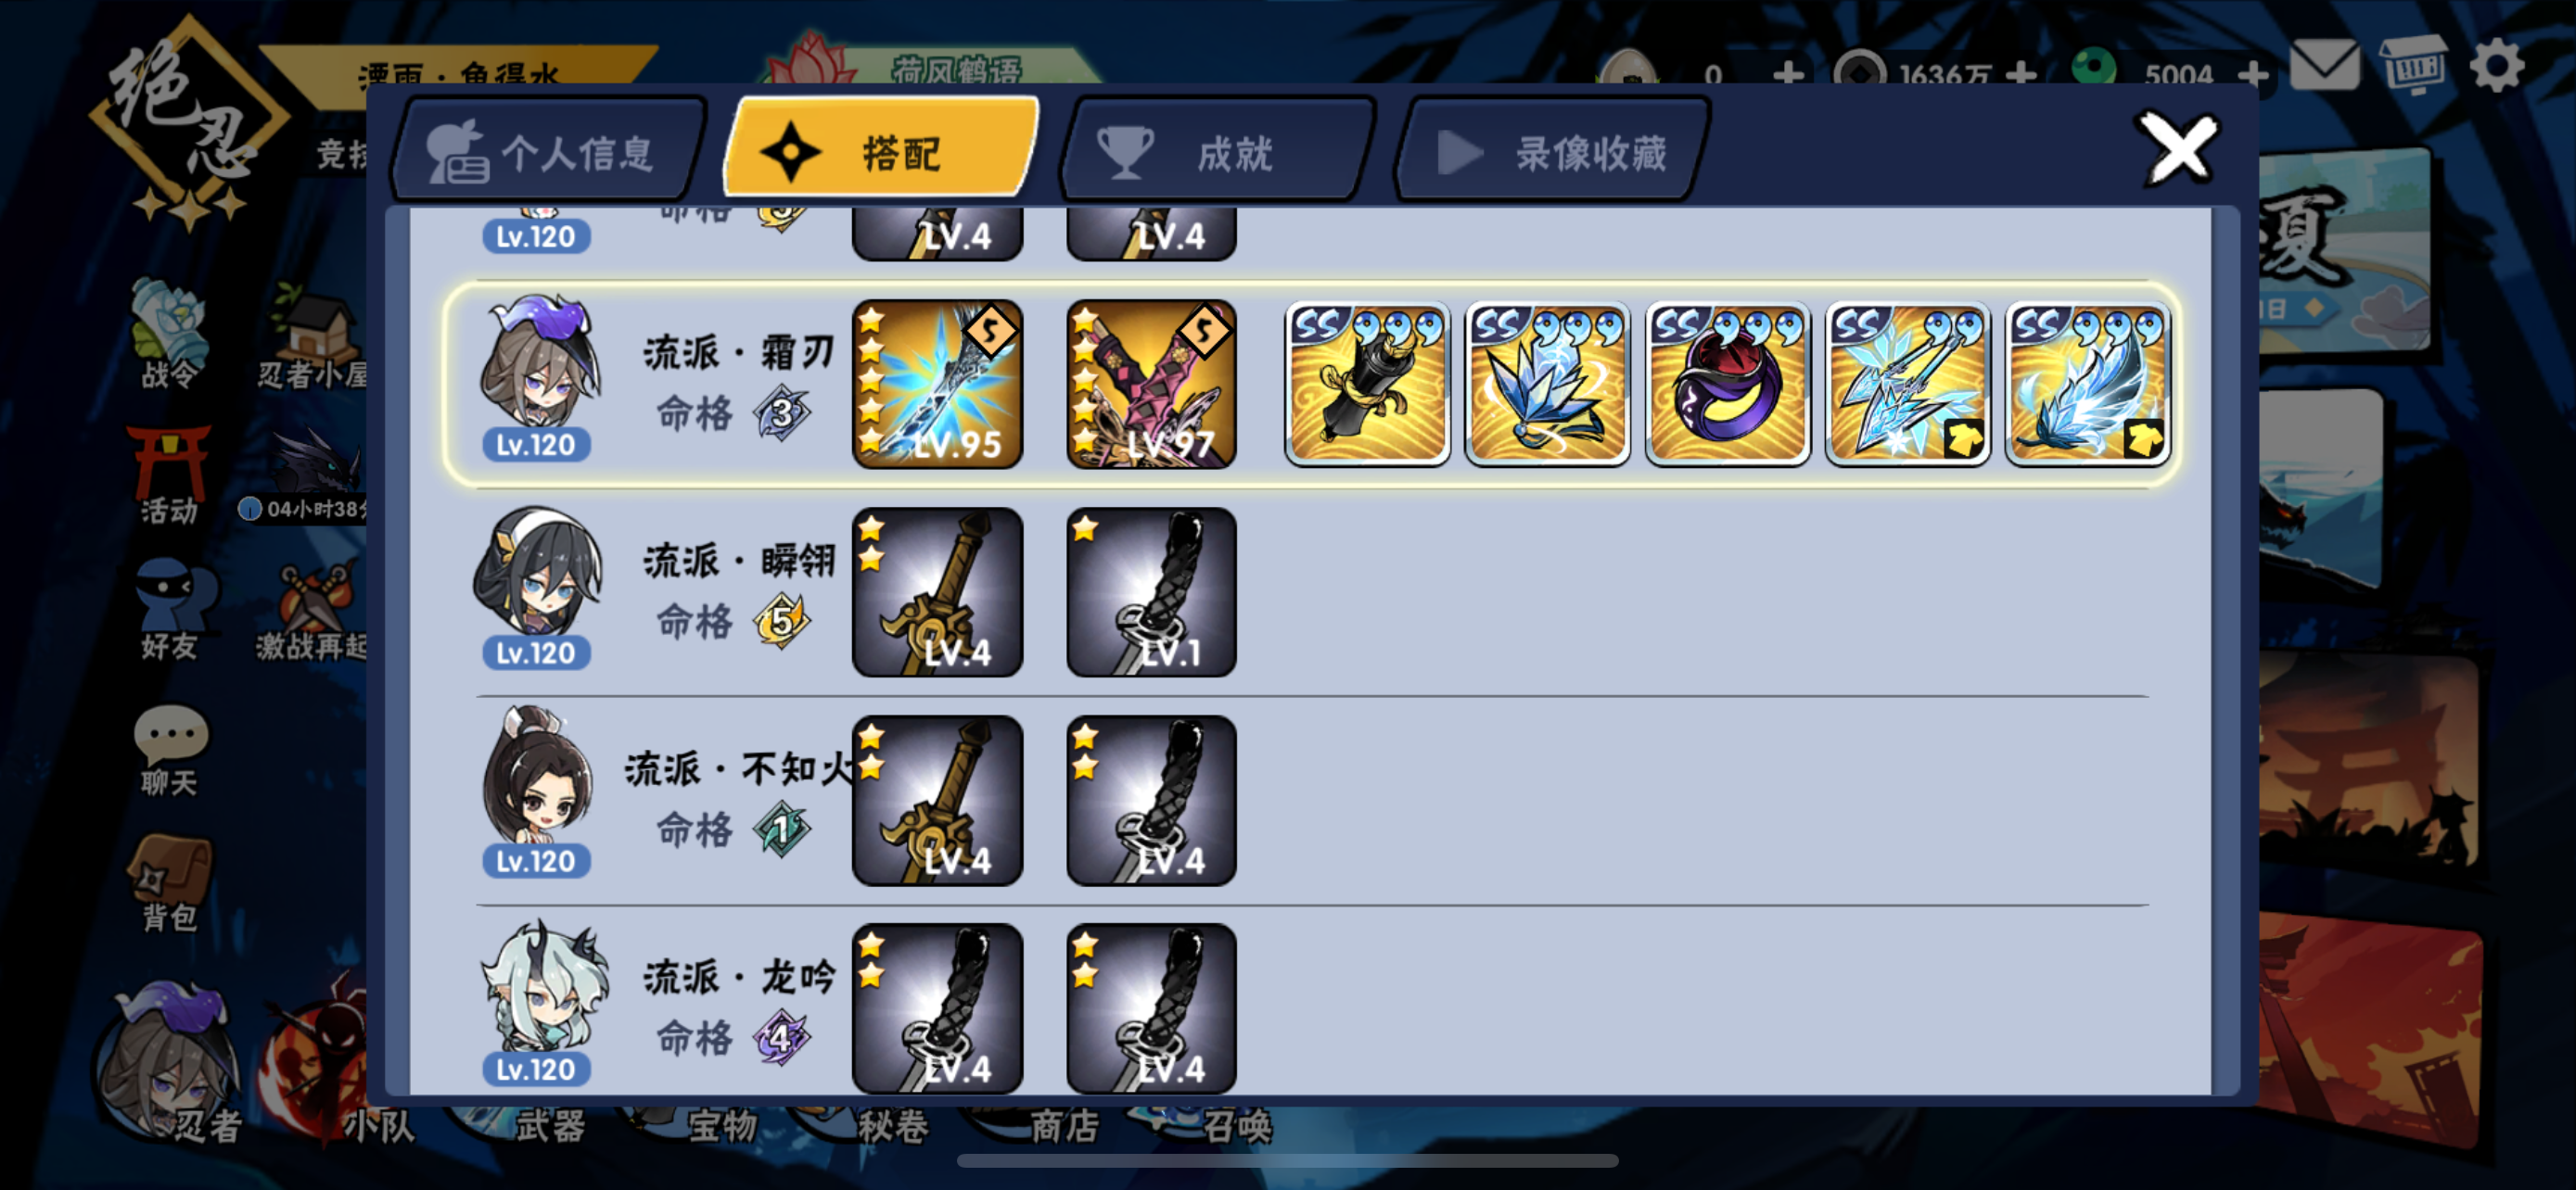Tap the 龙吟 ninja portrait
The height and width of the screenshot is (1190, 2576).
pyautogui.click(x=540, y=1001)
